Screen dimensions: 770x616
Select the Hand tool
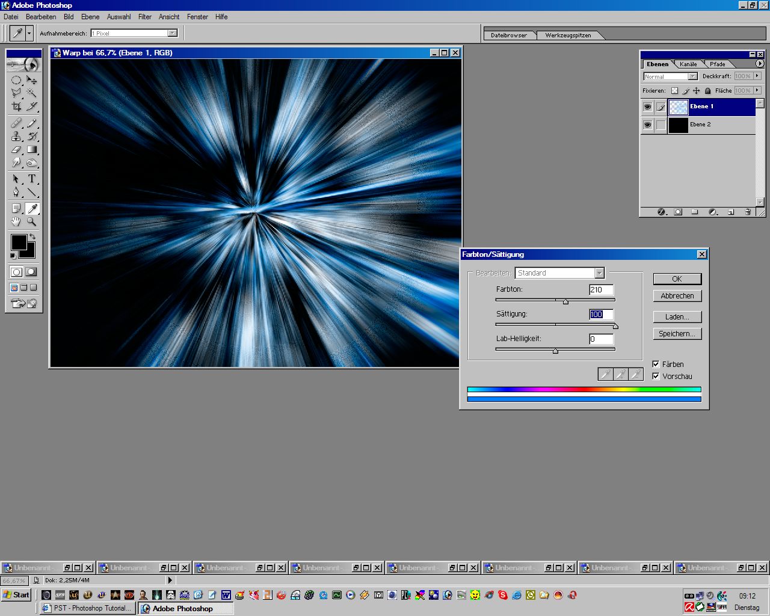click(x=16, y=222)
